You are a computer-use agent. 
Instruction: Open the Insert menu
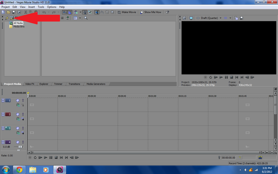[32, 7]
